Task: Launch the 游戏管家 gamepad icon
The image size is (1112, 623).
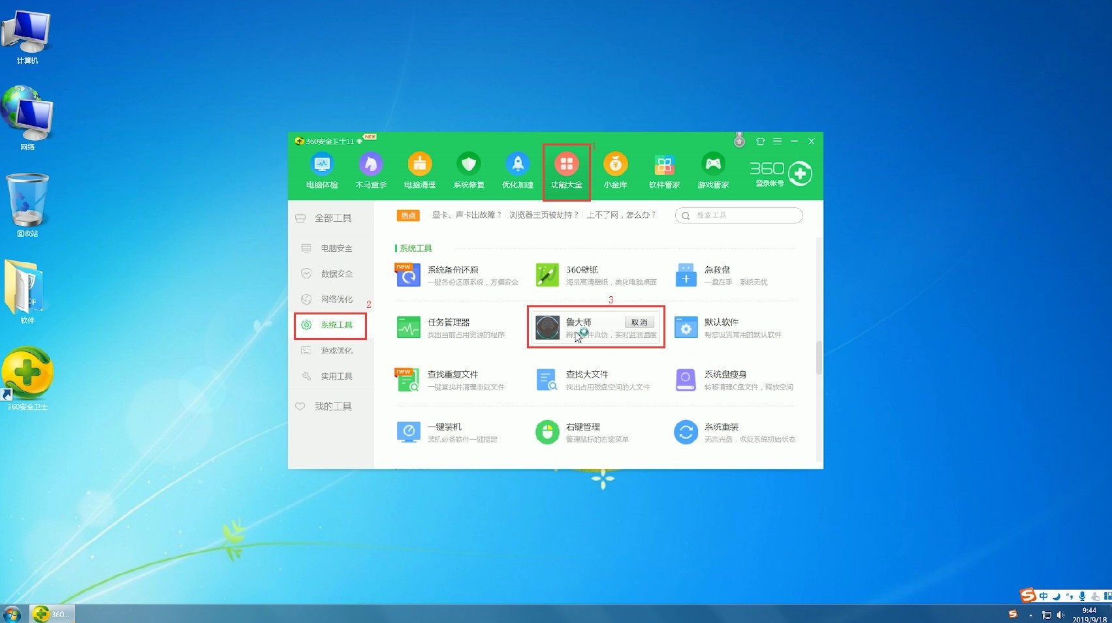Action: [x=713, y=164]
